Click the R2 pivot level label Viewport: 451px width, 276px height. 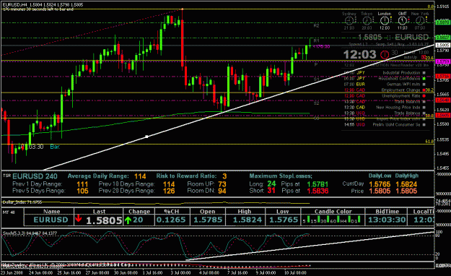316,25
